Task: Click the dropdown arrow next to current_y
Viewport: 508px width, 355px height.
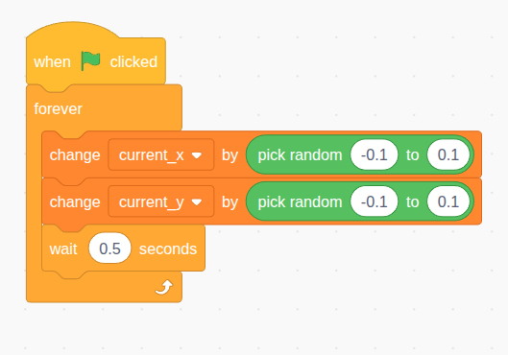Action: coord(197,202)
